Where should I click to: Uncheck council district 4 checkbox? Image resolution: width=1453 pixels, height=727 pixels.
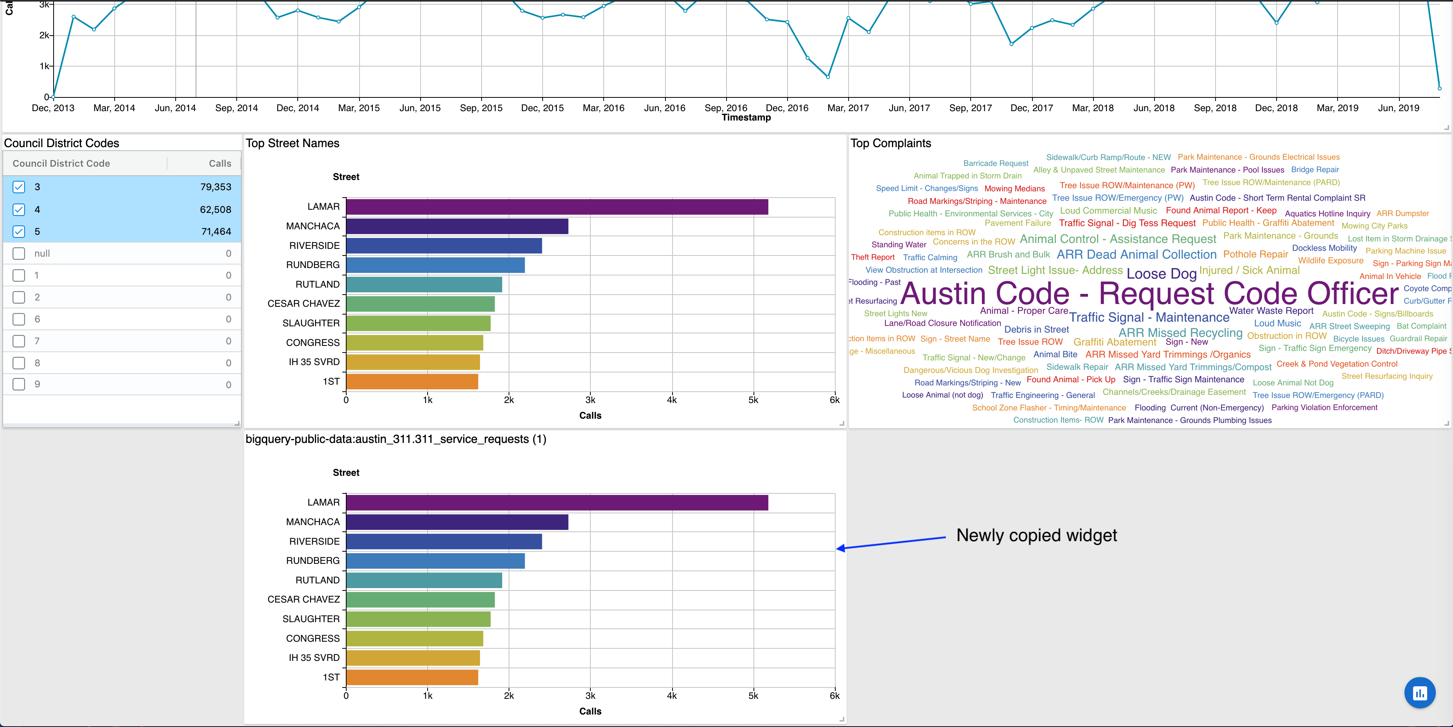(x=19, y=209)
